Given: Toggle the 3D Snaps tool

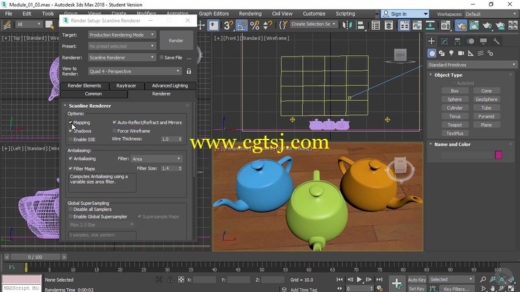Looking at the screenshot, I should [228, 25].
